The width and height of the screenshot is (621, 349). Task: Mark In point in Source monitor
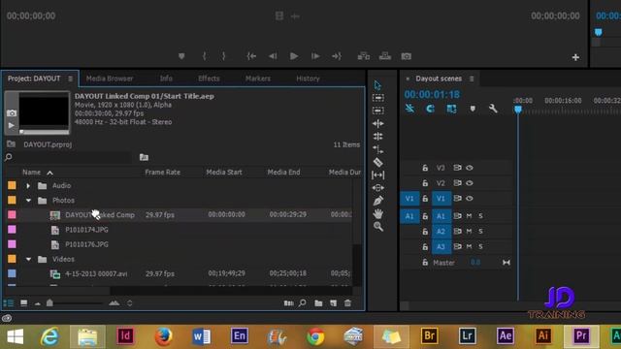pyautogui.click(x=204, y=56)
